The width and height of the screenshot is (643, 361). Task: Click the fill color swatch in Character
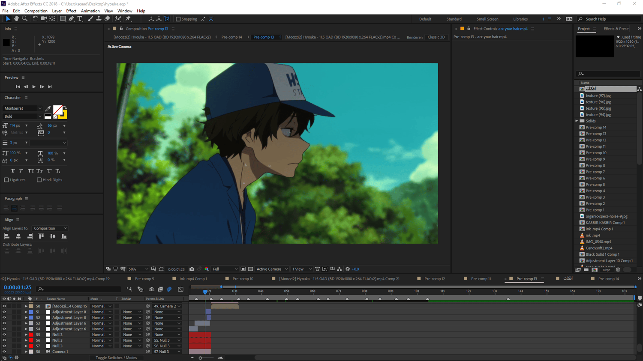[58, 110]
